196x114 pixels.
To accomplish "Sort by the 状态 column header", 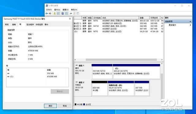I will (120, 18).
